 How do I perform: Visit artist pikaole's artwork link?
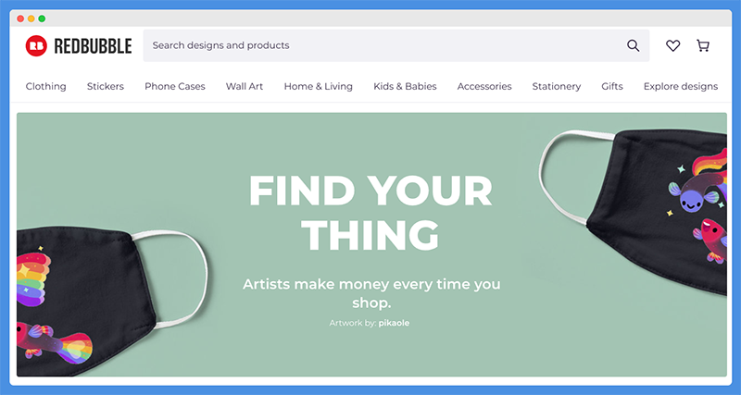point(394,323)
